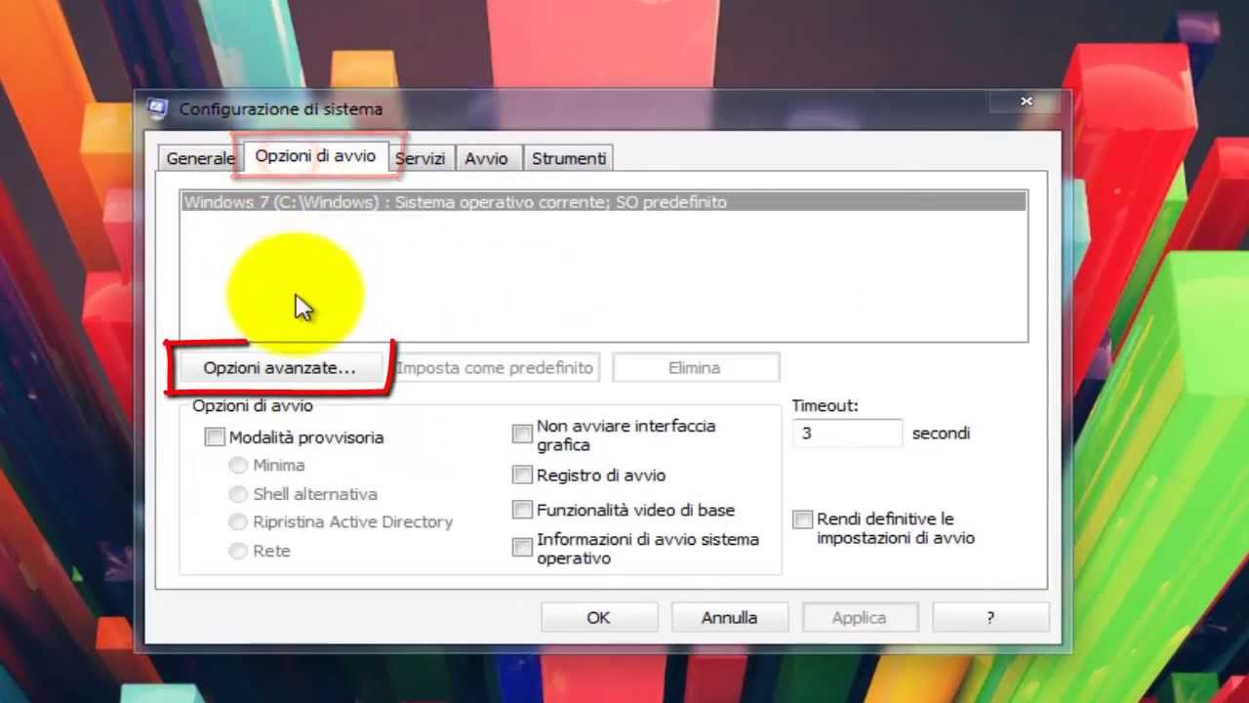Select the Minima radio option
Image resolution: width=1249 pixels, height=703 pixels.
coord(237,466)
